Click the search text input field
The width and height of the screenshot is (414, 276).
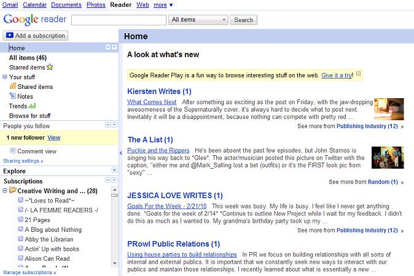click(119, 20)
